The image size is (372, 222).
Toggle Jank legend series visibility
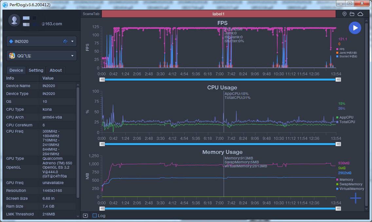coord(346,53)
